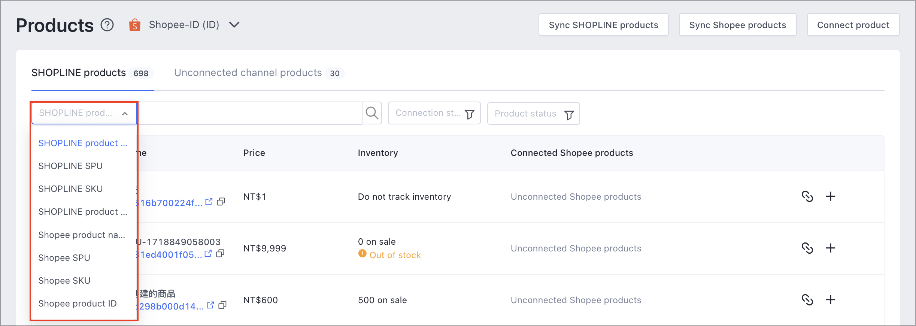Click the Out of stock warning icon

coord(362,253)
